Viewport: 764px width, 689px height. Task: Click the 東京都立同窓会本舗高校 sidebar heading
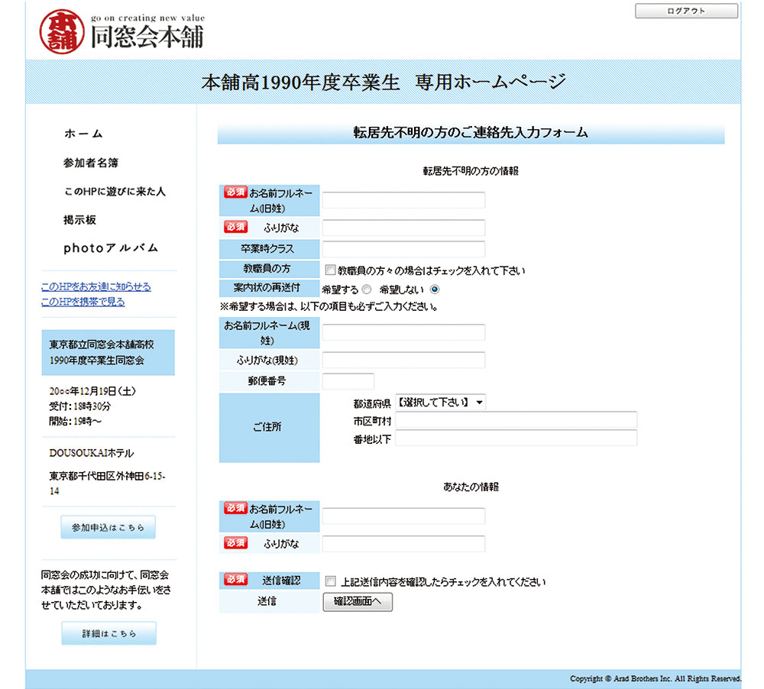tap(102, 344)
